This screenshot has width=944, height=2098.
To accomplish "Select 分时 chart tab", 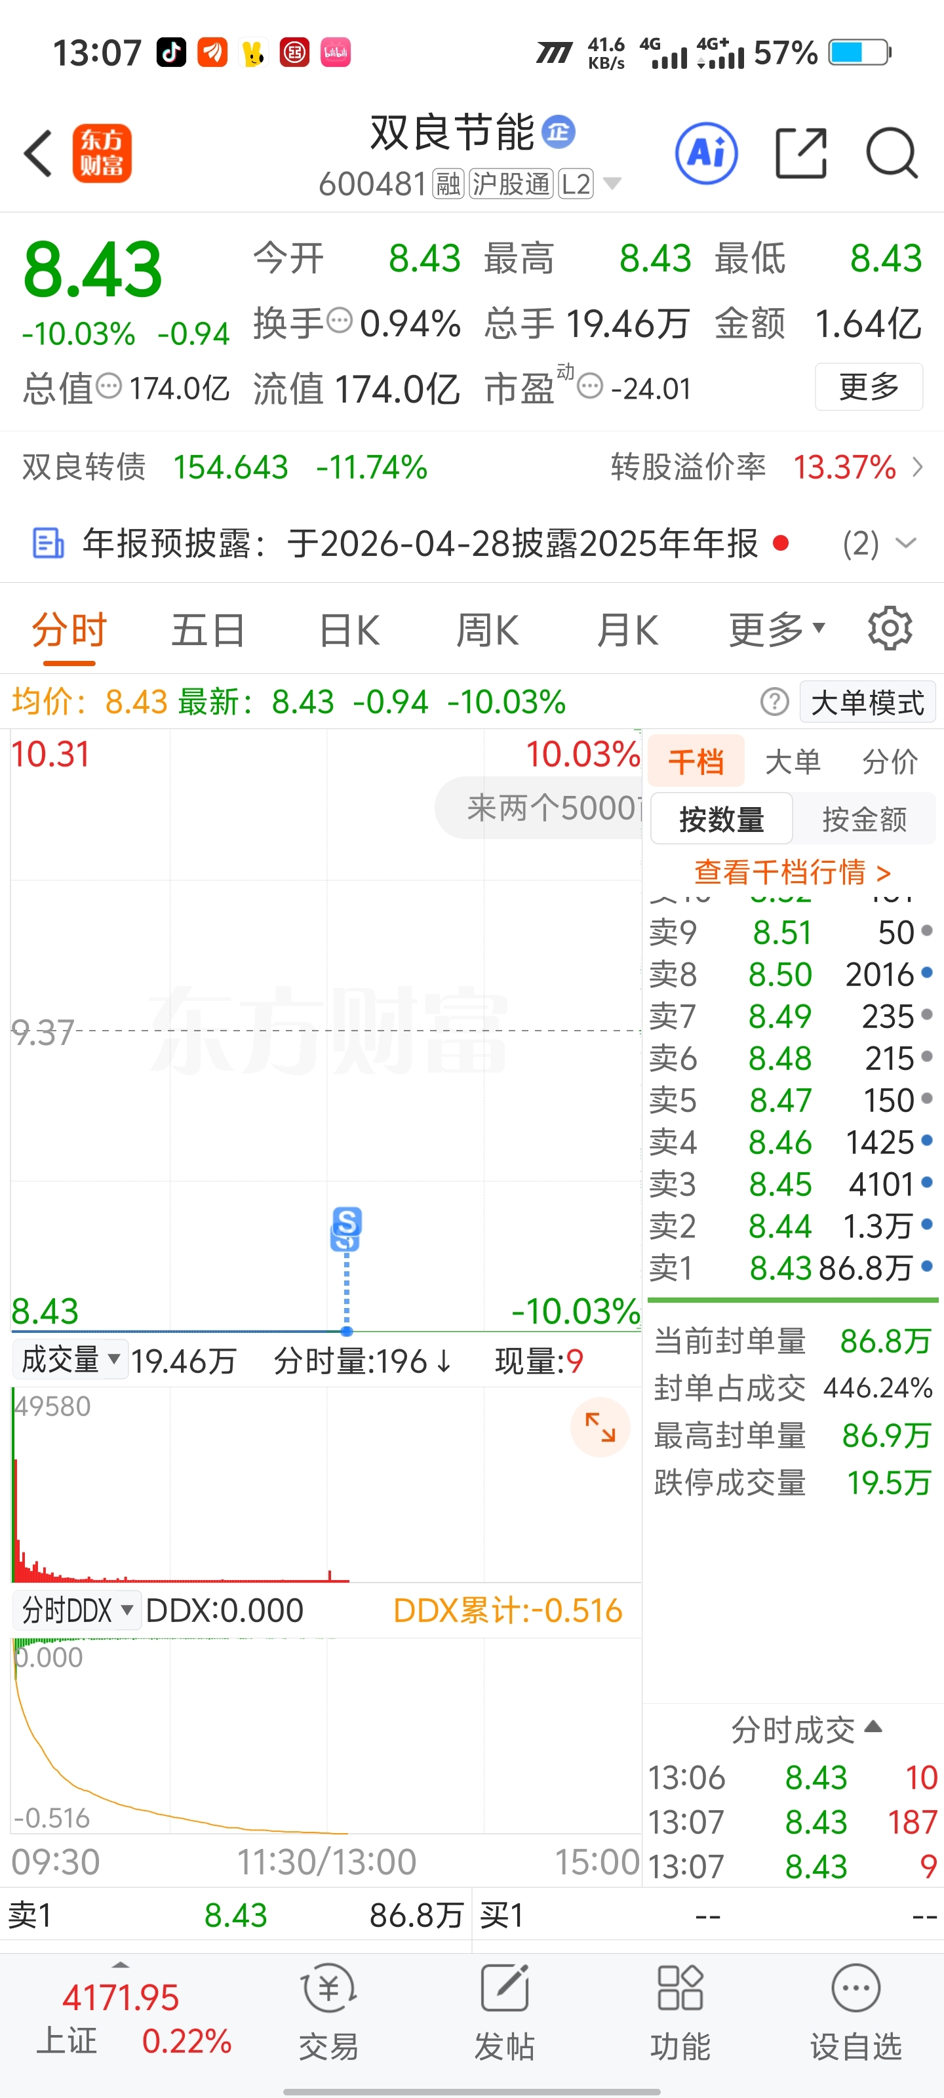I will click(69, 629).
